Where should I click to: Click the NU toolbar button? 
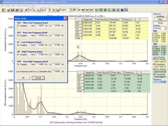pyautogui.click(x=30, y=10)
